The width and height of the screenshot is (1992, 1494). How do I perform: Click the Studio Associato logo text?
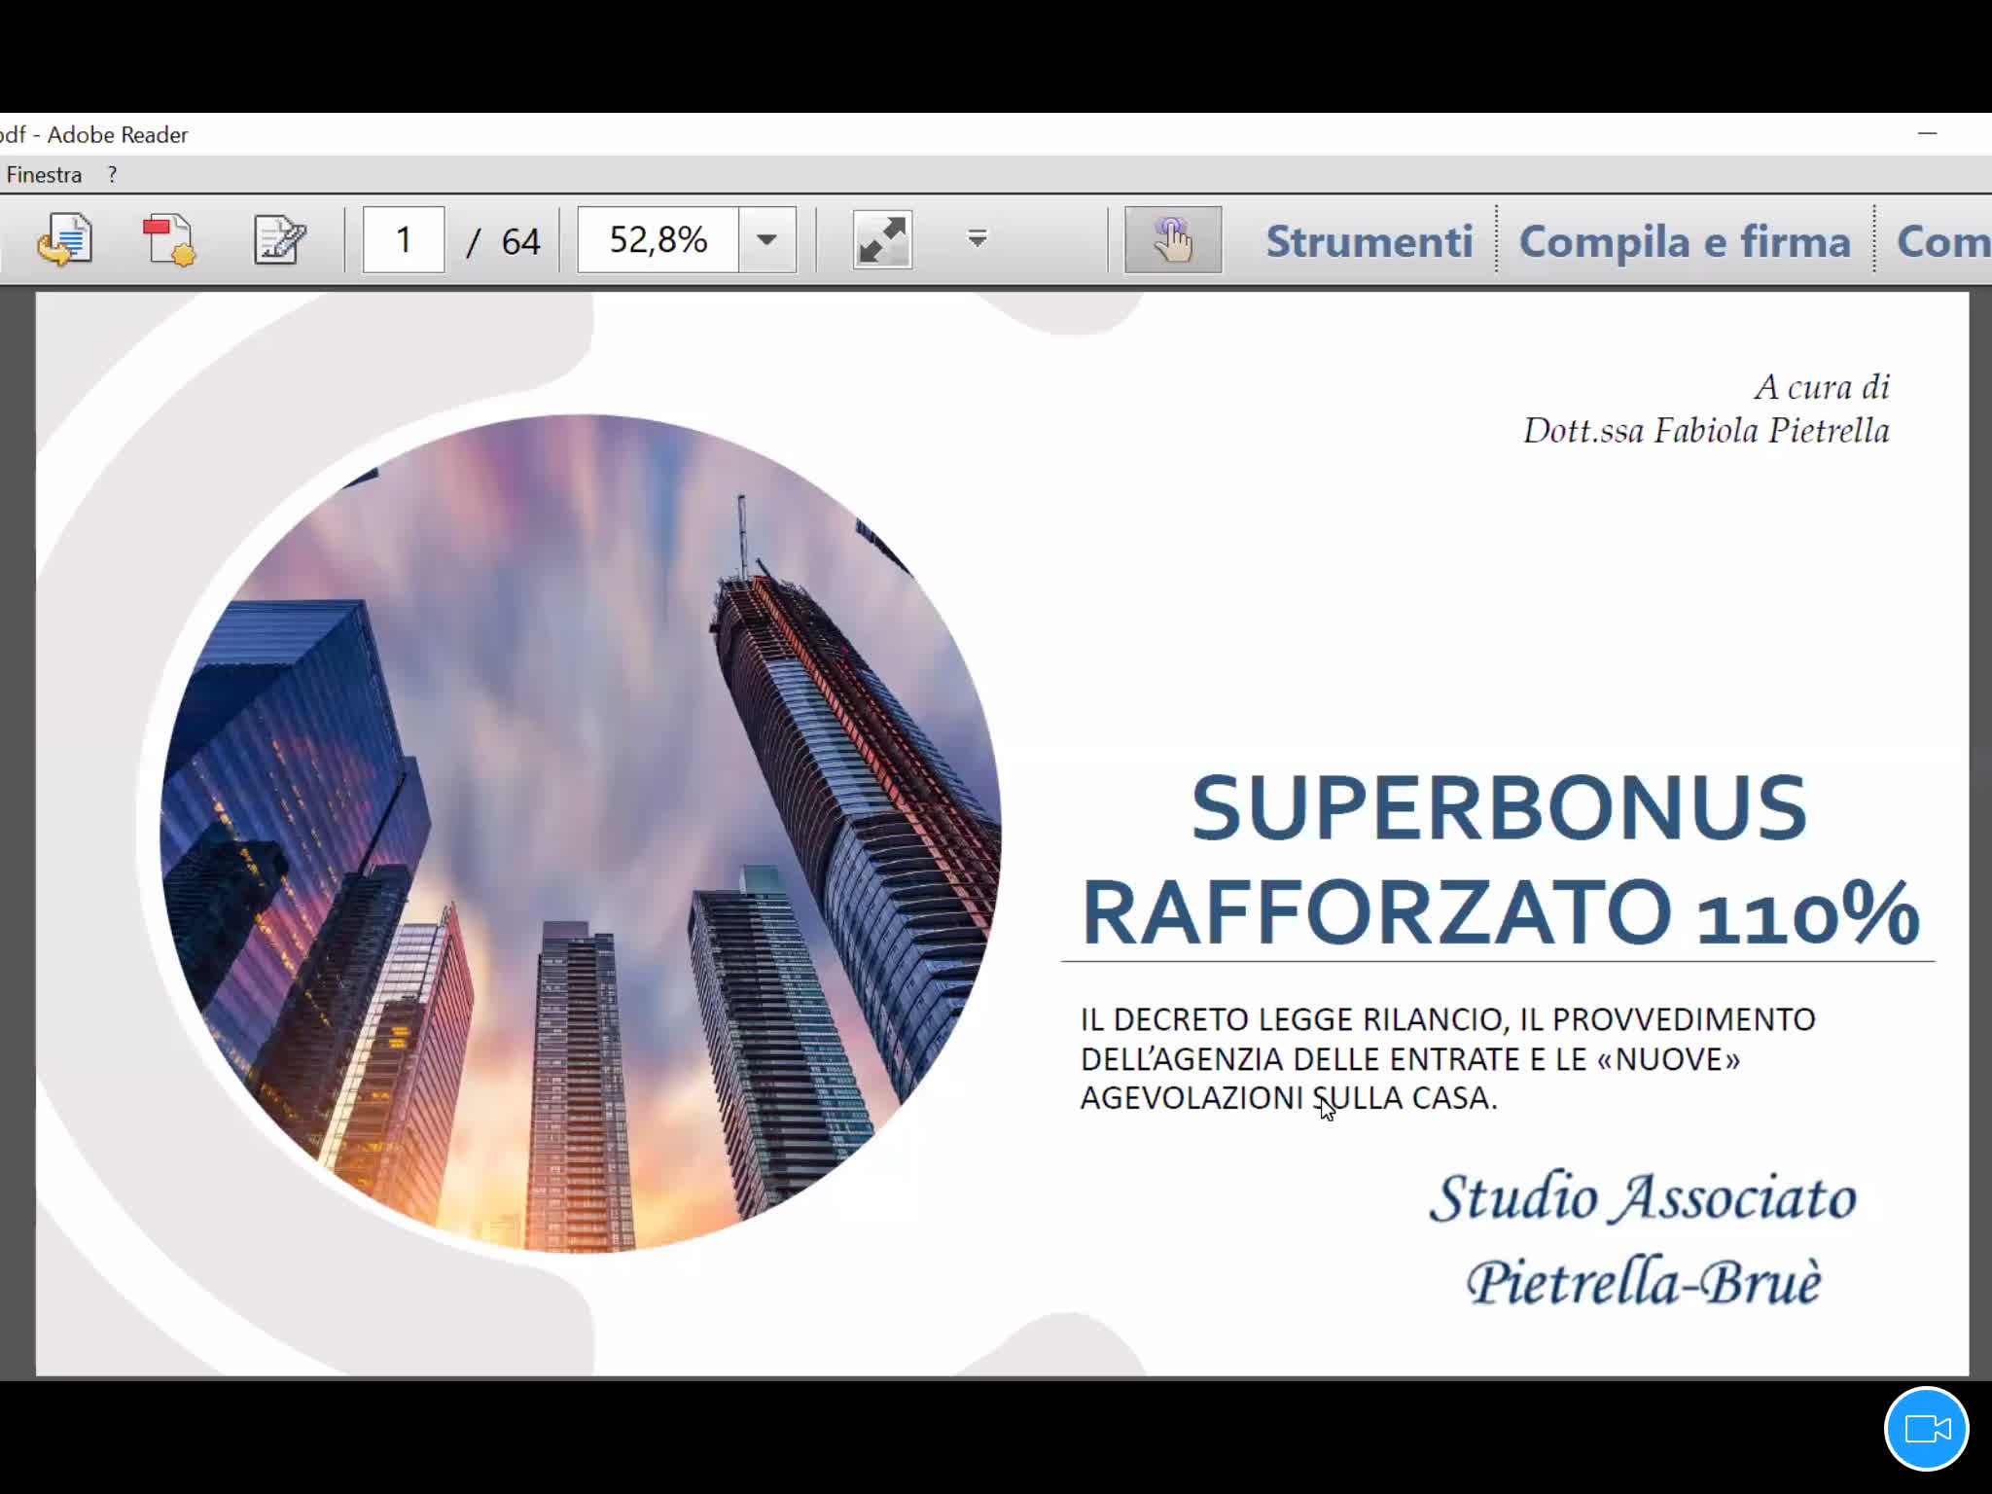(x=1643, y=1196)
